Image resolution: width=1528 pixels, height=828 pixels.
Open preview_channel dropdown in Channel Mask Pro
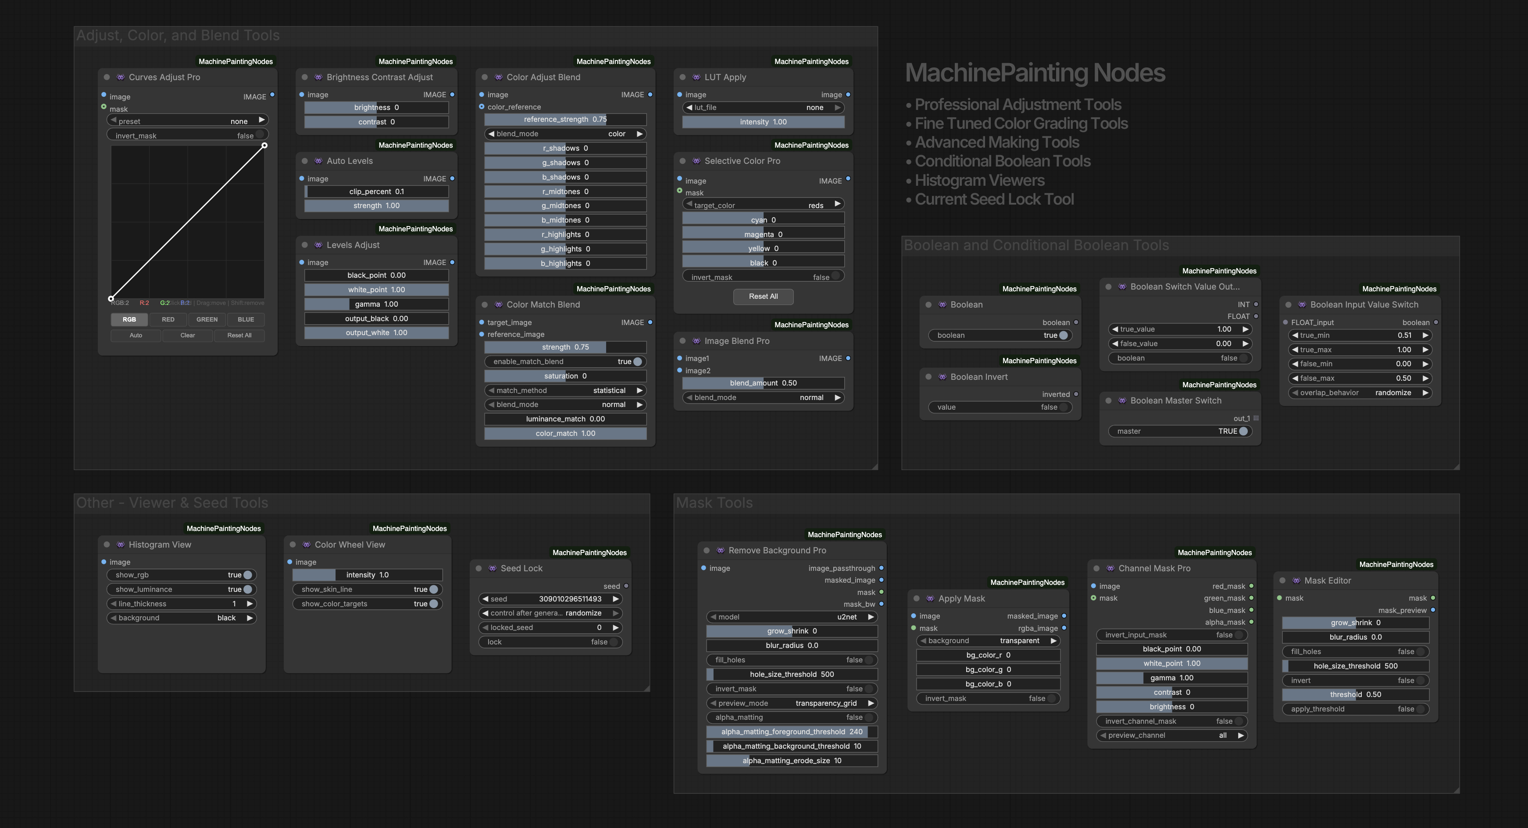point(1172,736)
